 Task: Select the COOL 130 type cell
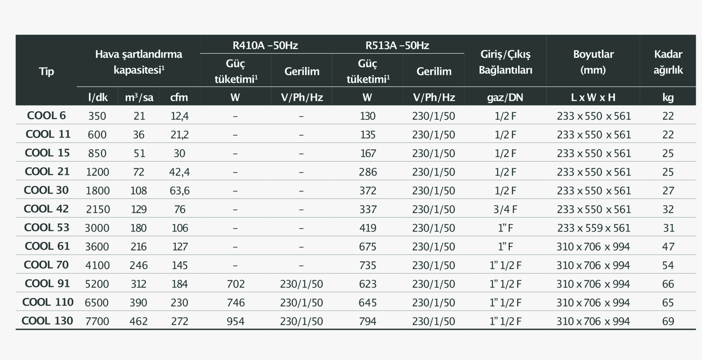pos(47,321)
